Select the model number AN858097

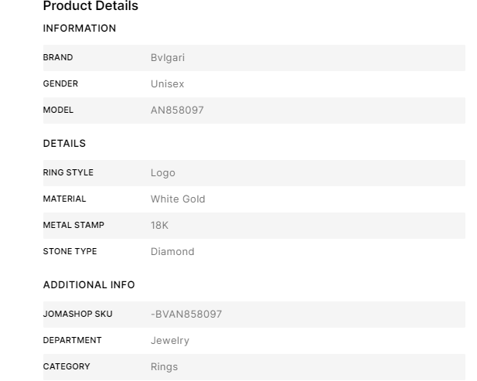point(177,111)
